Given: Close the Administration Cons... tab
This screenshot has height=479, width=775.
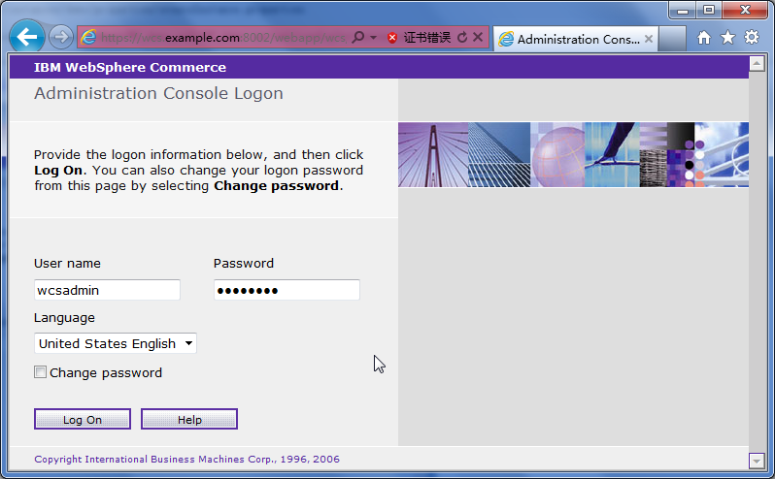Looking at the screenshot, I should pos(649,39).
